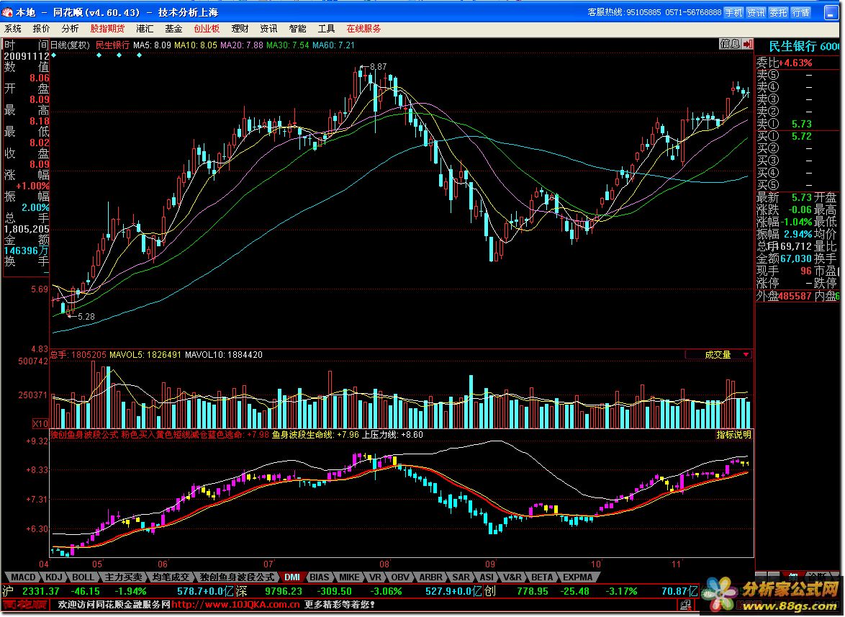Click the small network icon in status bar
Screen dimensions: 845x617
pyautogui.click(x=685, y=605)
